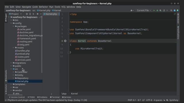Open the Refactor menu

click(x=43, y=7)
